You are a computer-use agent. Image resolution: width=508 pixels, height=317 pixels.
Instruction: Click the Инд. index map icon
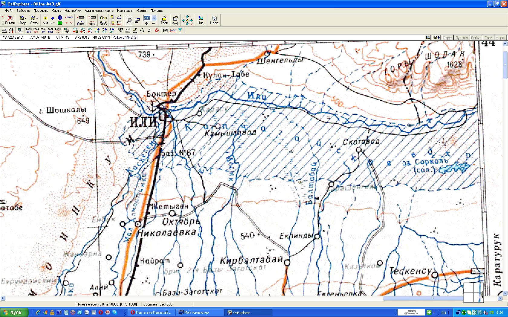click(200, 20)
